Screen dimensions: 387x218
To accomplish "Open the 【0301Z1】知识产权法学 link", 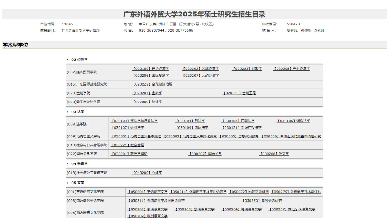I will [x=241, y=127].
